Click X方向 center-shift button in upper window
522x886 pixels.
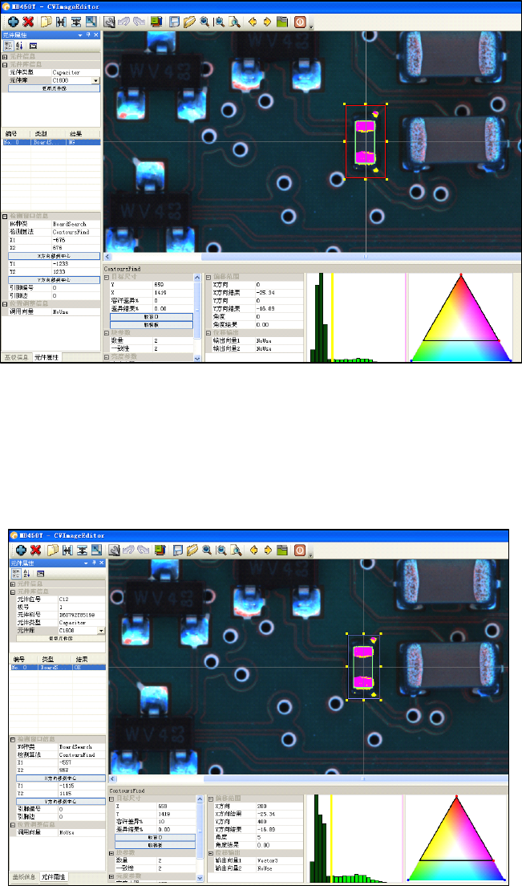pyautogui.click(x=55, y=256)
